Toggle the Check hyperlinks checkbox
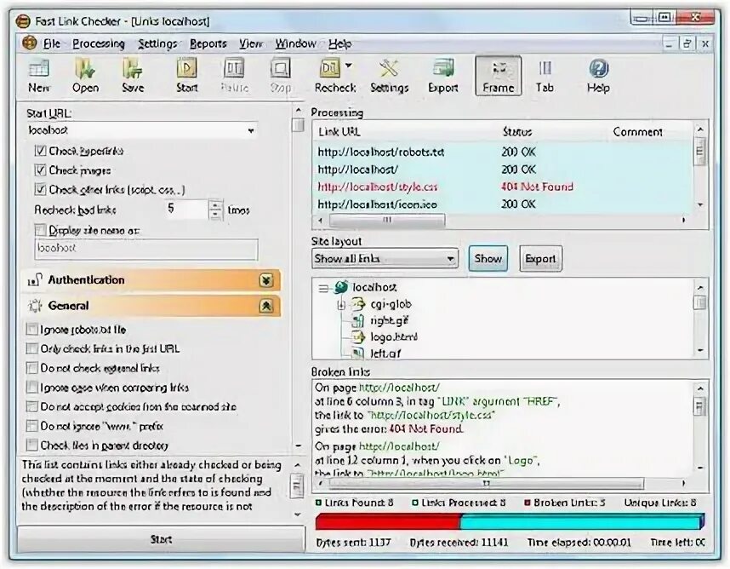This screenshot has width=730, height=569. [x=41, y=151]
